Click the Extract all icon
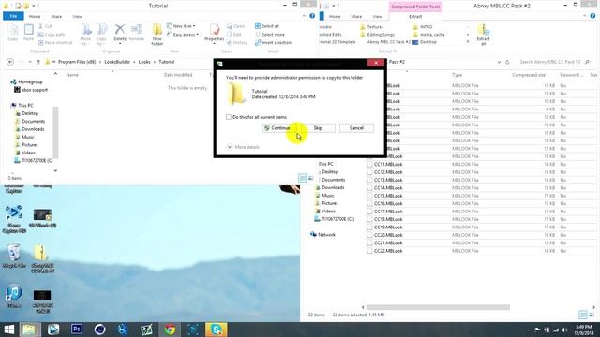Screen dimensions: 600x337 click(x=484, y=35)
